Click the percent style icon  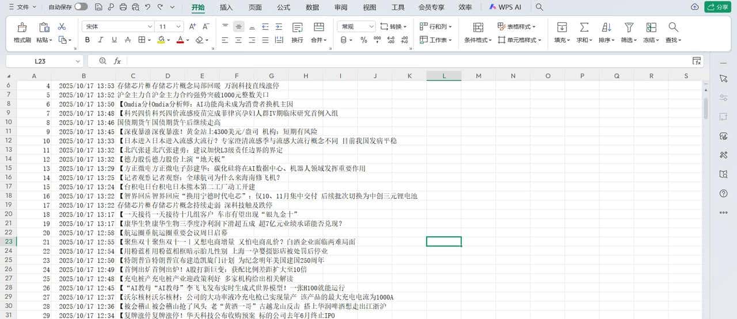[x=364, y=40]
